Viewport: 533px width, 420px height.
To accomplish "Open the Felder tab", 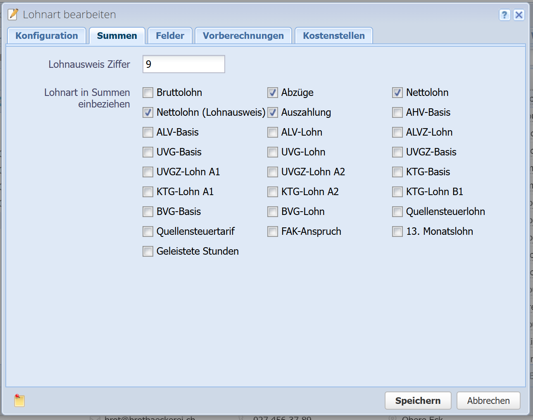I will coord(170,36).
